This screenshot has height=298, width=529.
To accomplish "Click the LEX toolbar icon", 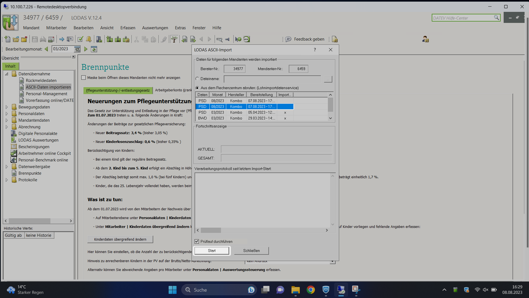I will tap(247, 39).
